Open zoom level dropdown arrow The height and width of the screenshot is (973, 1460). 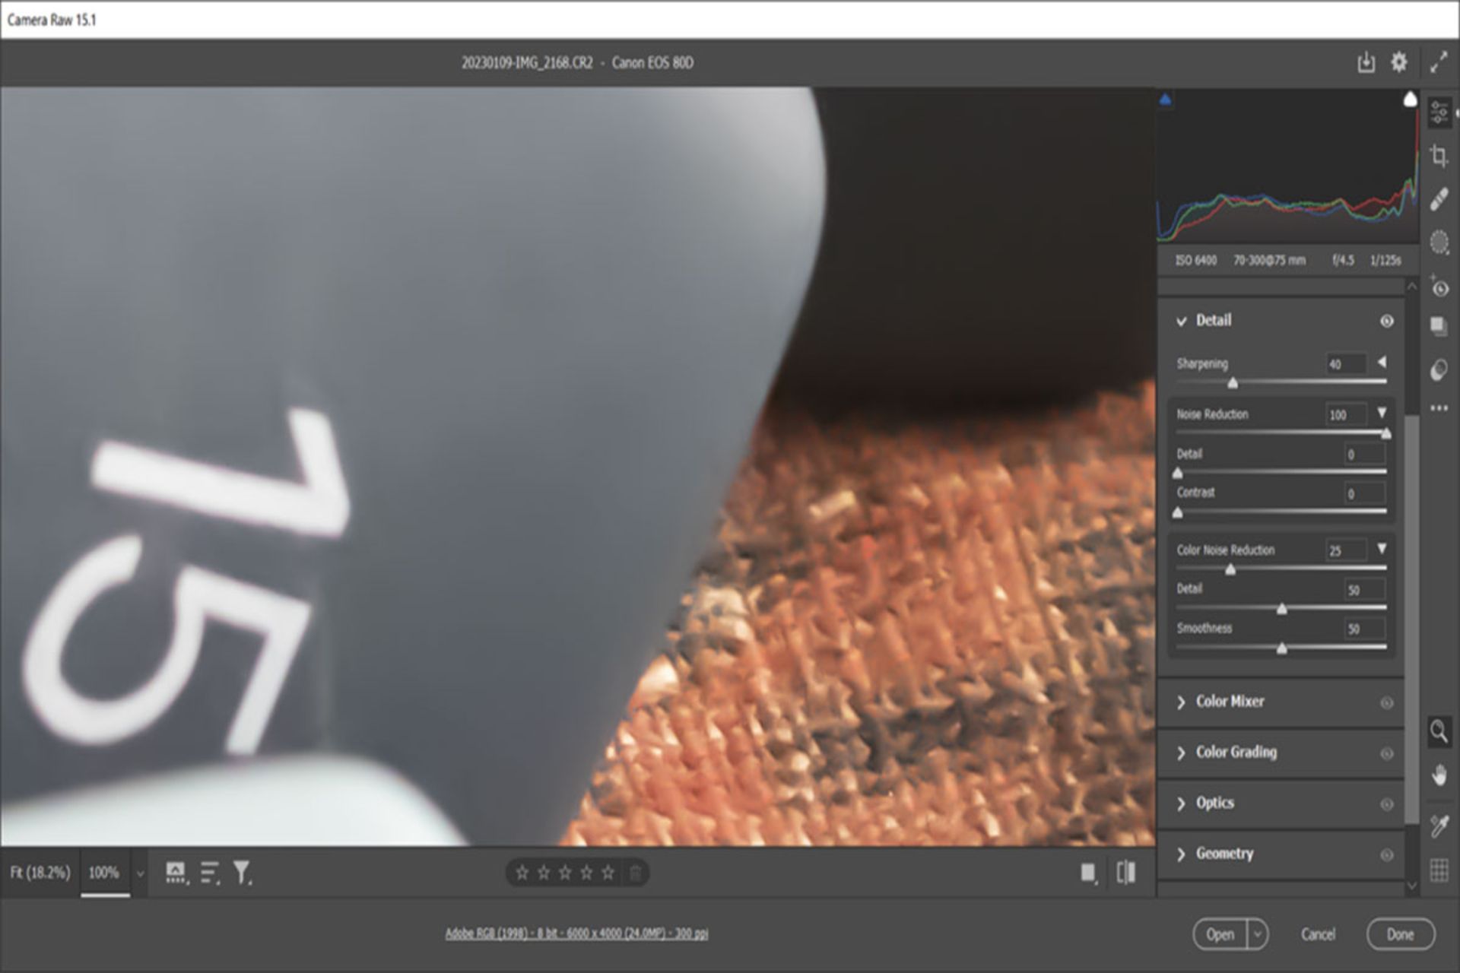140,873
